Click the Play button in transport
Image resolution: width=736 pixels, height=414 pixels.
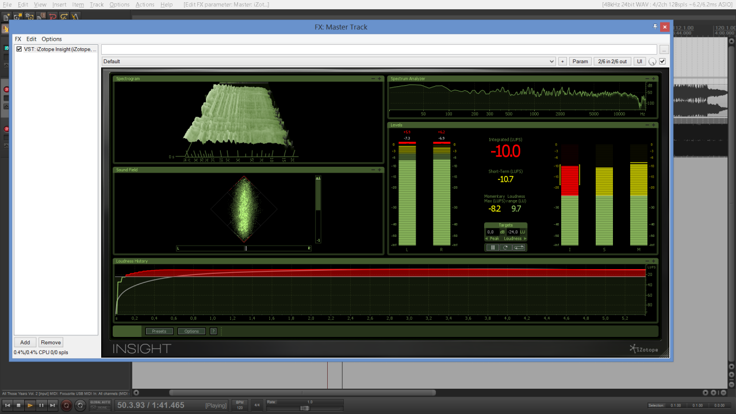pos(30,405)
